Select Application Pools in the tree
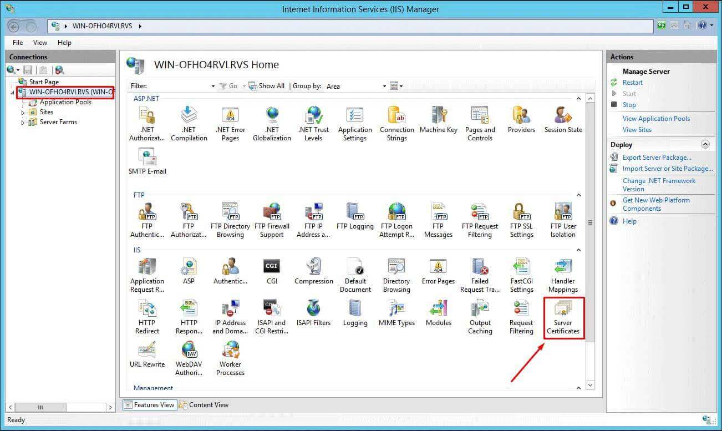722x431 pixels. point(65,102)
